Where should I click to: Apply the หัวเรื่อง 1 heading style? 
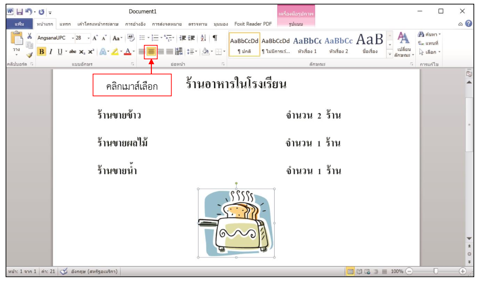coord(307,45)
